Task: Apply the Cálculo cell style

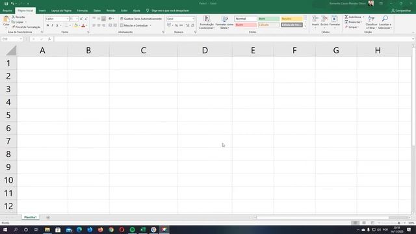Action: pyautogui.click(x=268, y=25)
